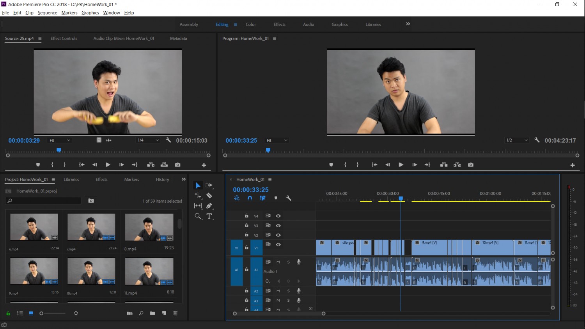This screenshot has height=329, width=585.
Task: Open Source monitor Fit zoom dropdown
Action: click(x=60, y=140)
